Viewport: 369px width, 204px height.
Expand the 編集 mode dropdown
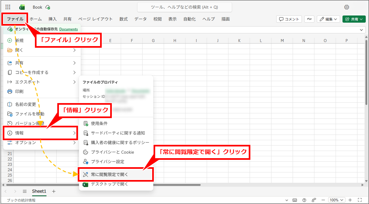tap(328, 19)
